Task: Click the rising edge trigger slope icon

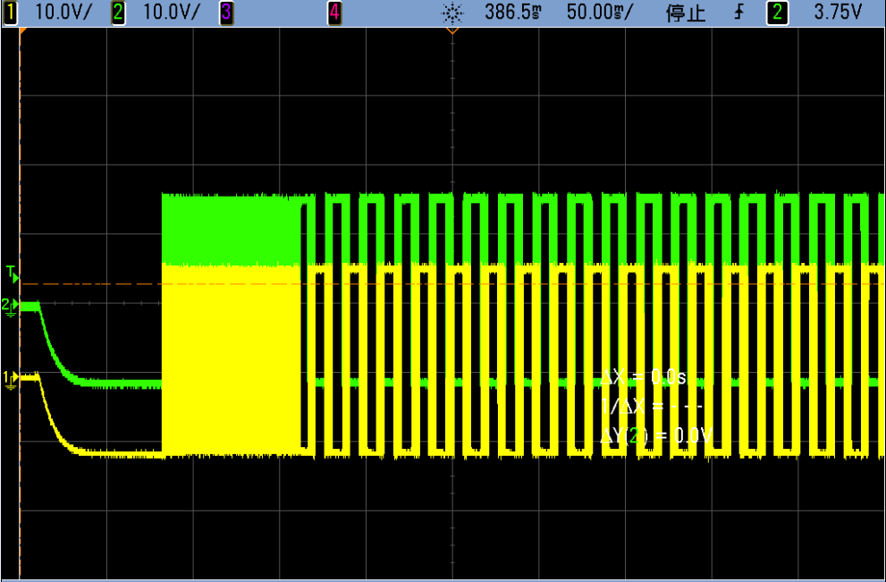Action: point(740,13)
